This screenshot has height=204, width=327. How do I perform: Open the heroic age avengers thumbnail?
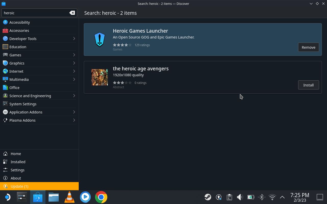pyautogui.click(x=100, y=77)
